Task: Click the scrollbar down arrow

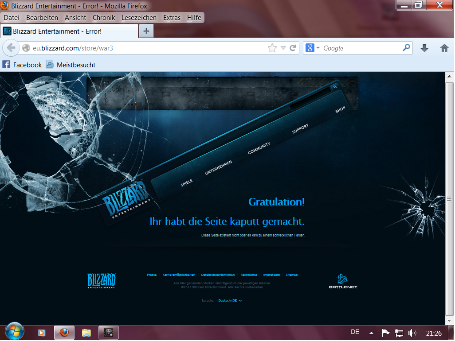Action: (x=449, y=321)
